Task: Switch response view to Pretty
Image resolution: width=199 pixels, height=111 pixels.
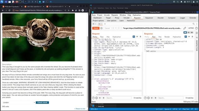Action: tap(147, 37)
